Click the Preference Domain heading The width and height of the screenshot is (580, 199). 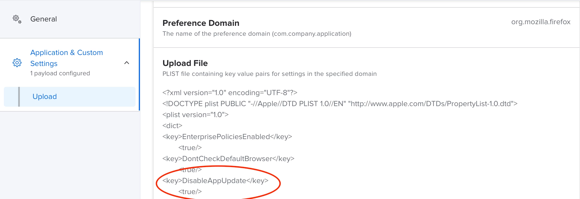[201, 23]
